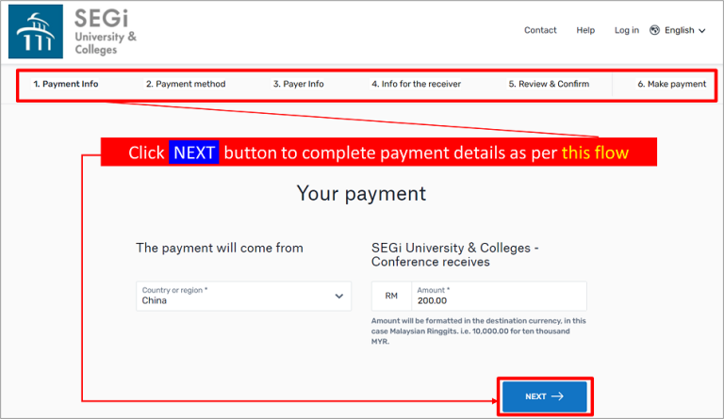Open the English language dropdown
The width and height of the screenshot is (724, 419).
point(684,30)
